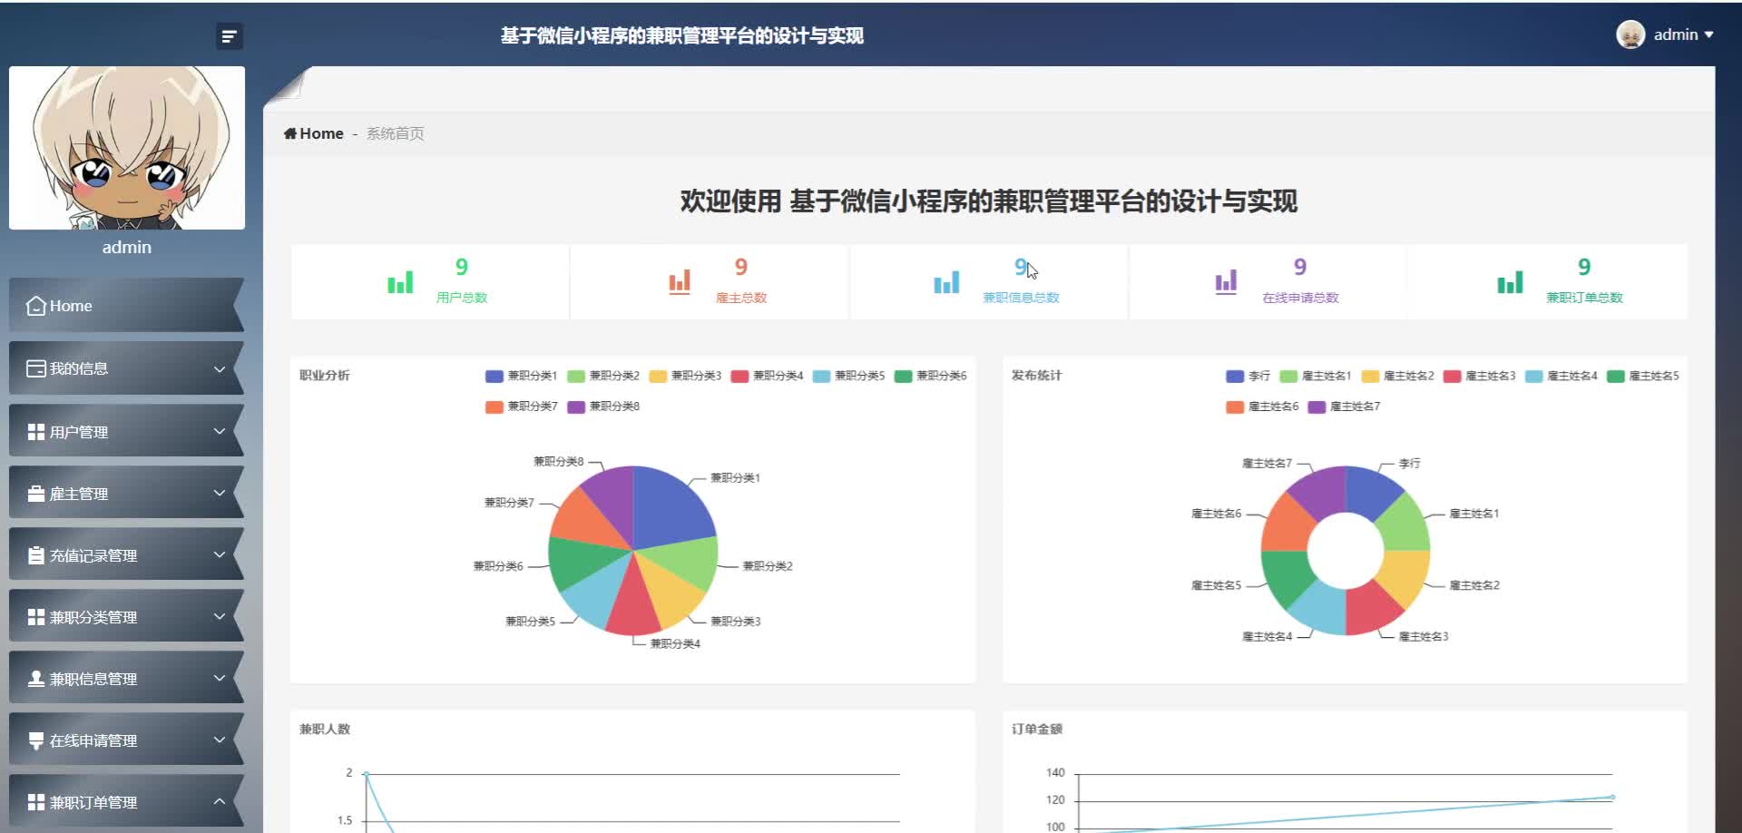1742x833 pixels.
Task: Click the 在线申请总数 label
Action: click(1300, 298)
